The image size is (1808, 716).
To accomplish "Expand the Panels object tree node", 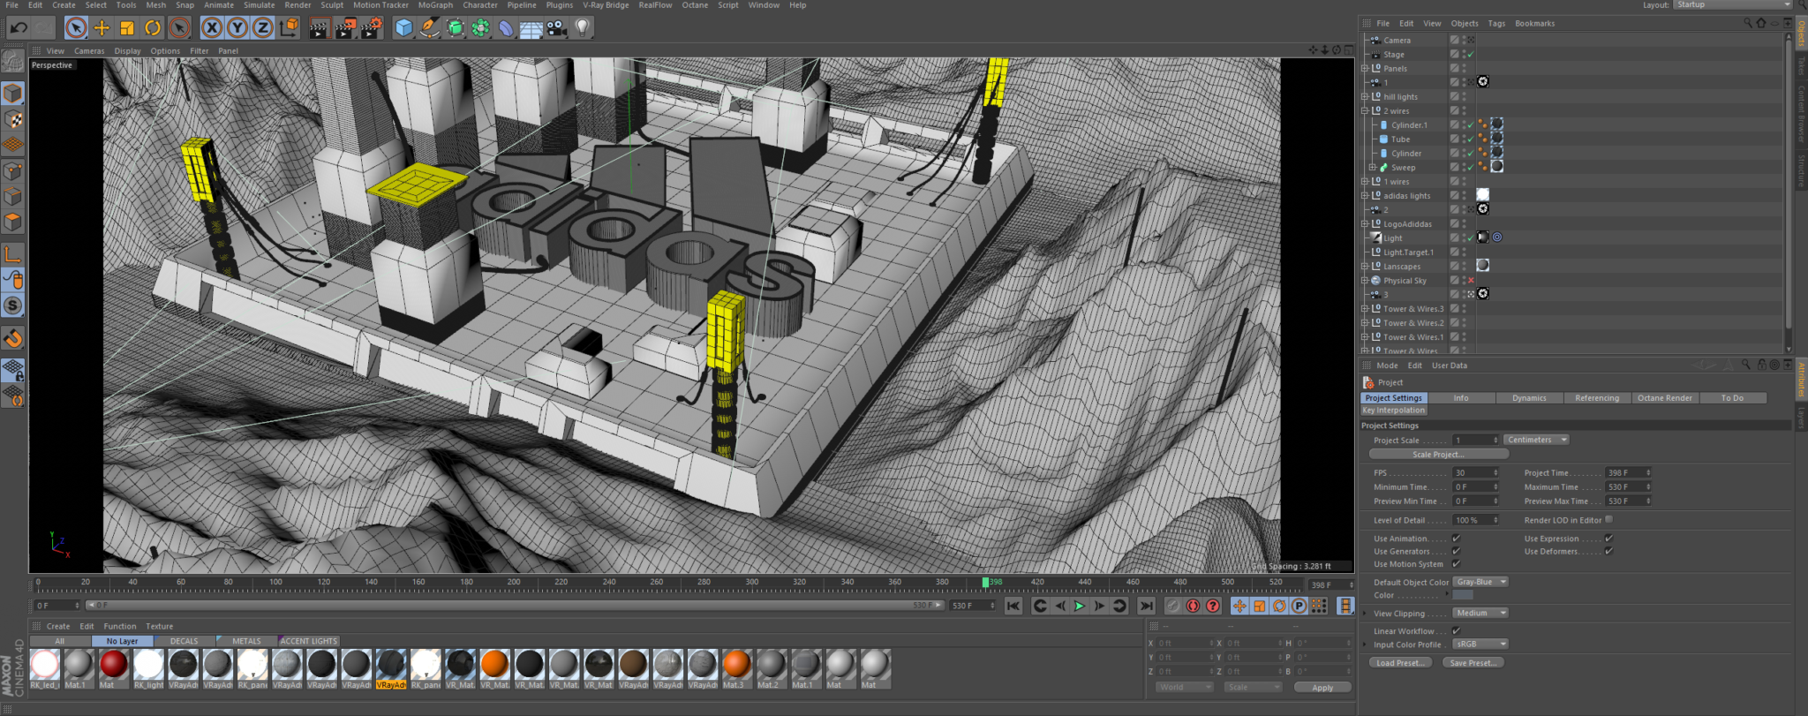I will (1365, 69).
